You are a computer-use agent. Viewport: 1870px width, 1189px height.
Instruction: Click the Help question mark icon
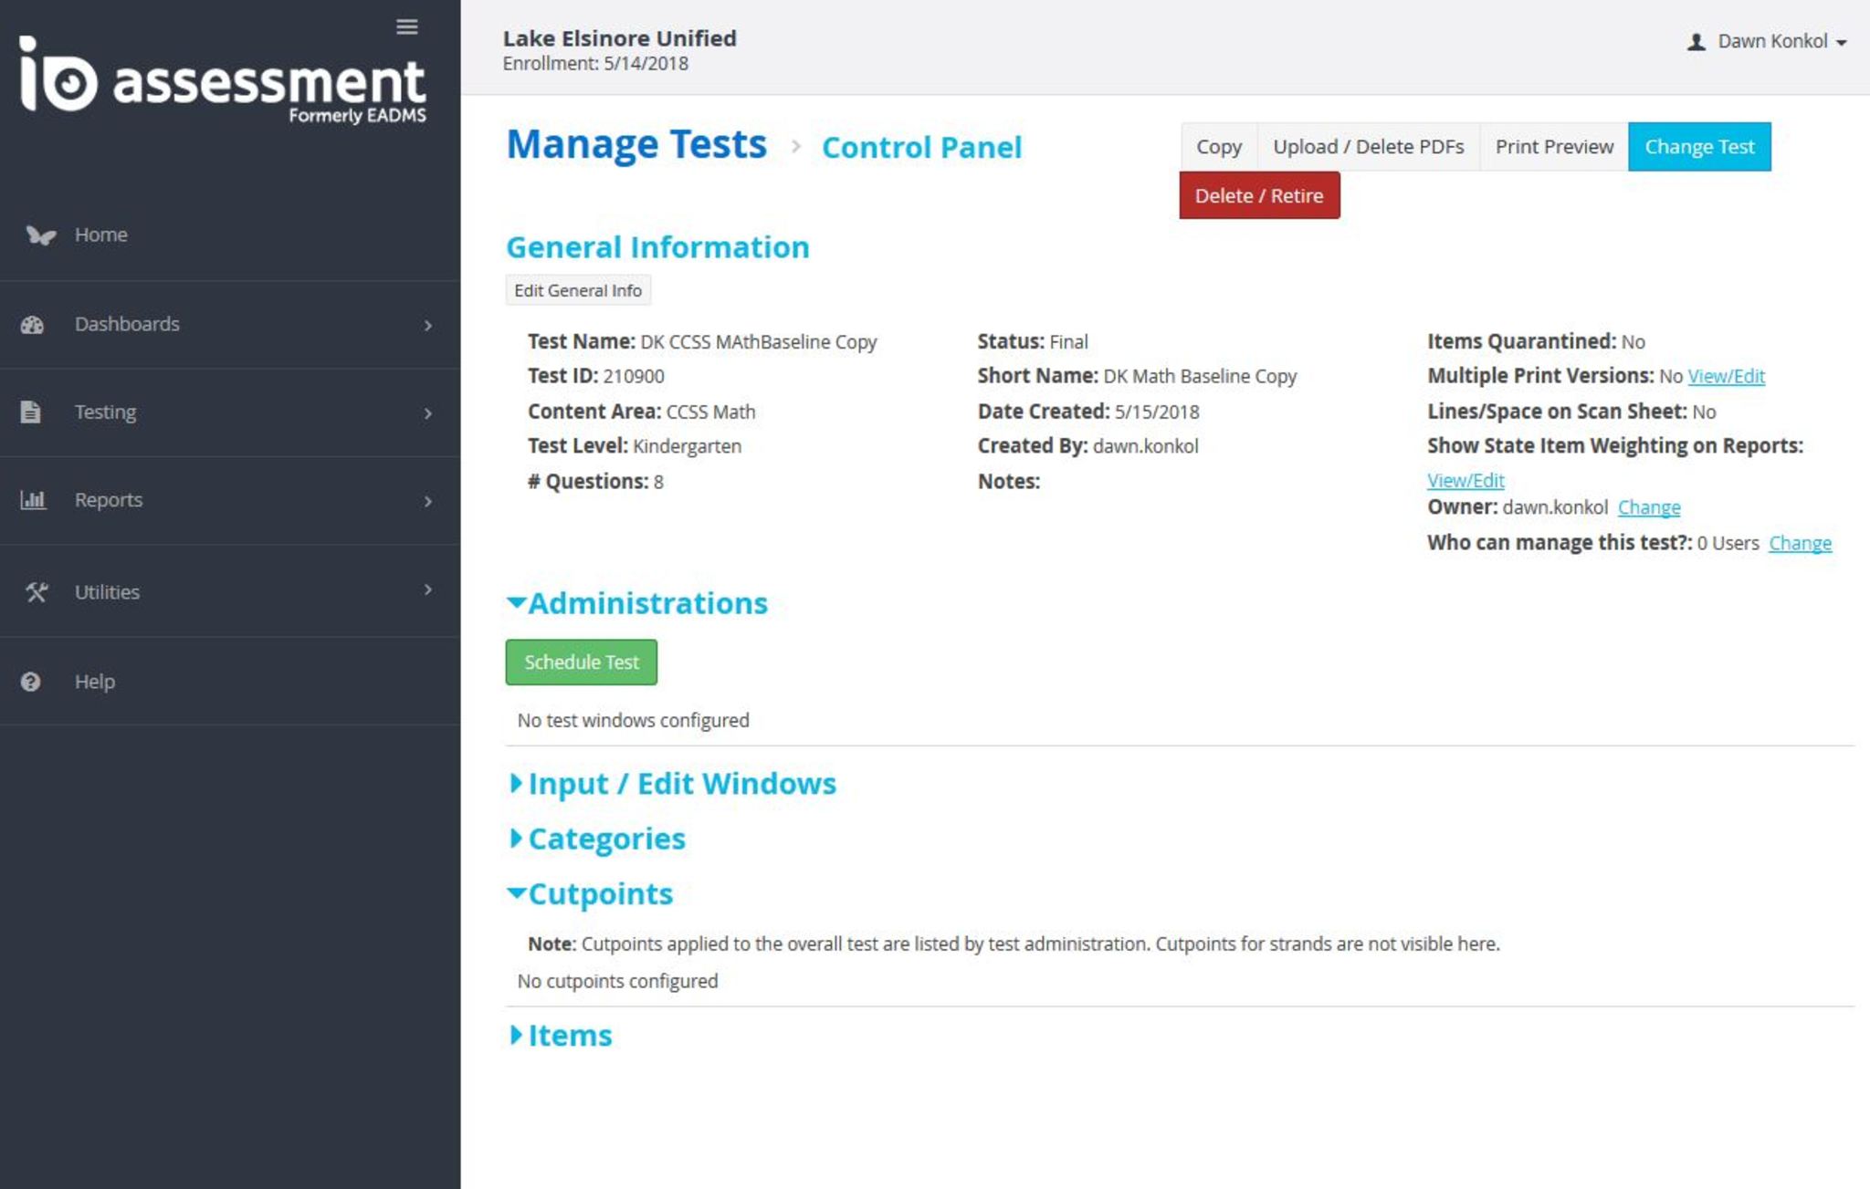coord(31,682)
